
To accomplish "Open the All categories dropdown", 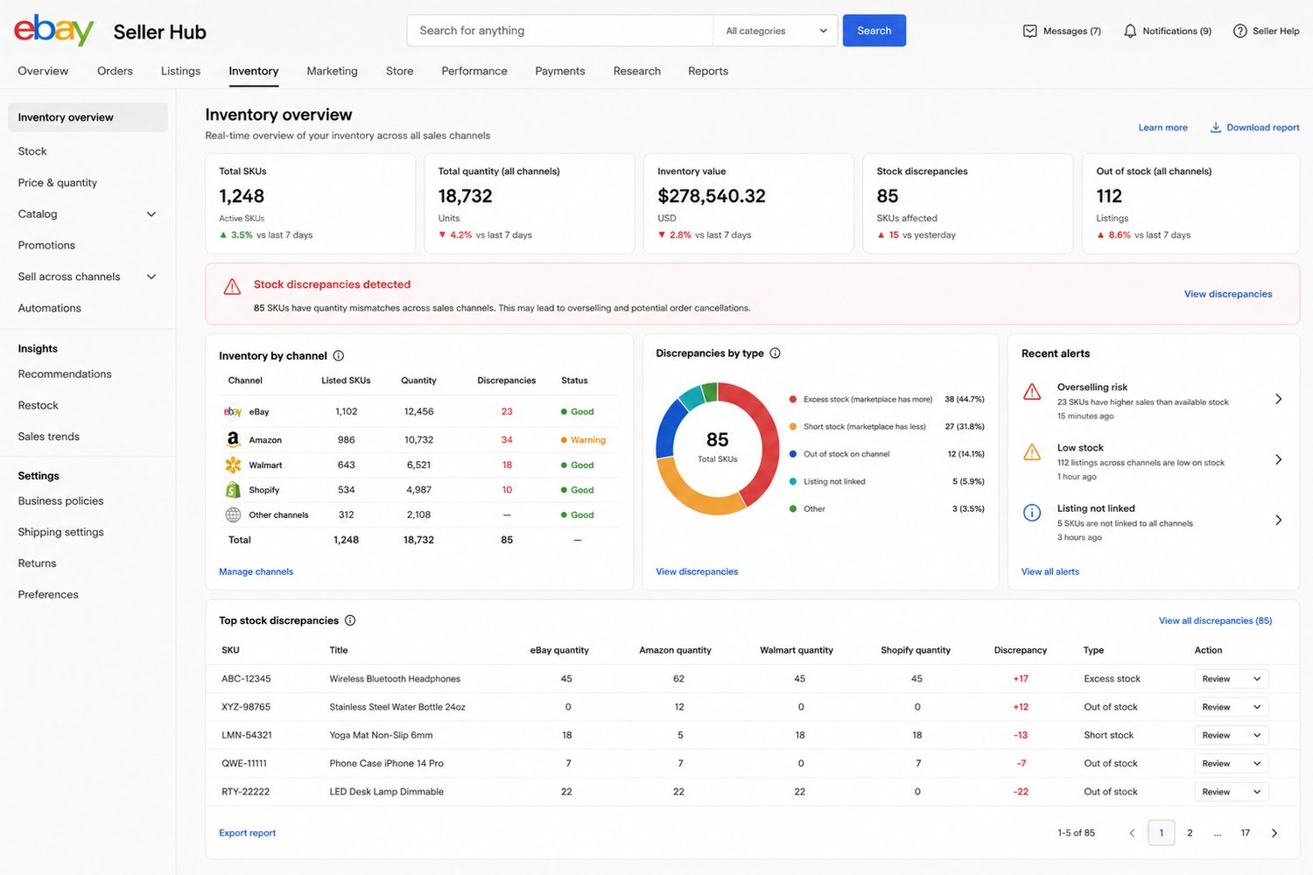I will 776,31.
